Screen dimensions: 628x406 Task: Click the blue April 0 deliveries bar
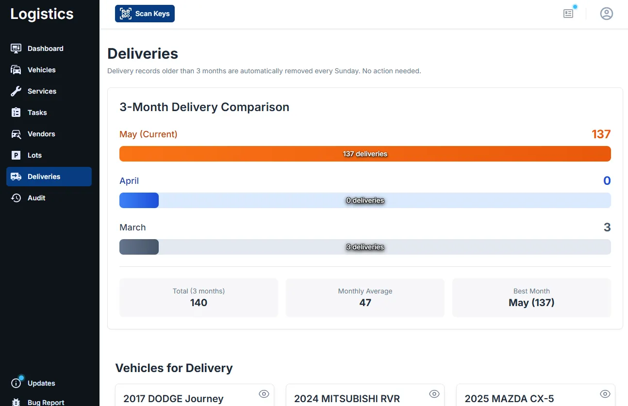click(x=365, y=200)
